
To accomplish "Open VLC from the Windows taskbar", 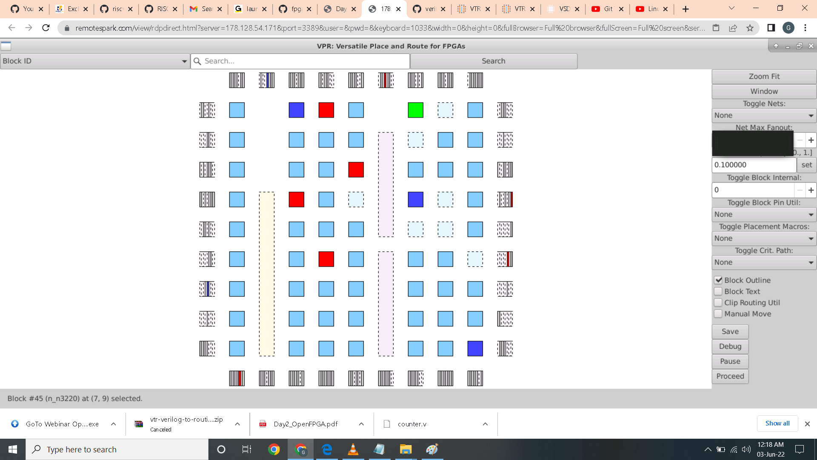I will point(353,449).
